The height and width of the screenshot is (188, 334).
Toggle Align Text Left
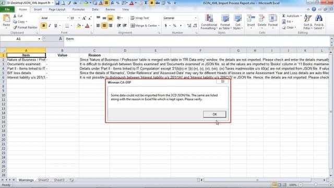pos(98,26)
